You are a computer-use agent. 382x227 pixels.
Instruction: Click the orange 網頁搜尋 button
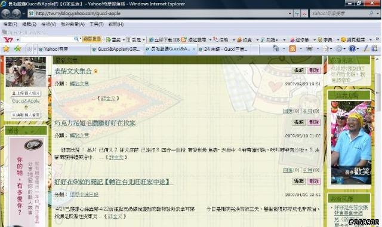(92, 39)
